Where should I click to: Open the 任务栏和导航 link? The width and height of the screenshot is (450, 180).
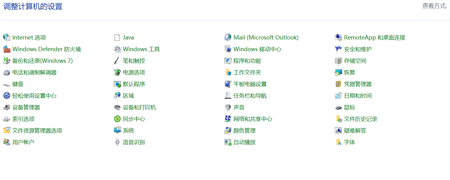250,96
